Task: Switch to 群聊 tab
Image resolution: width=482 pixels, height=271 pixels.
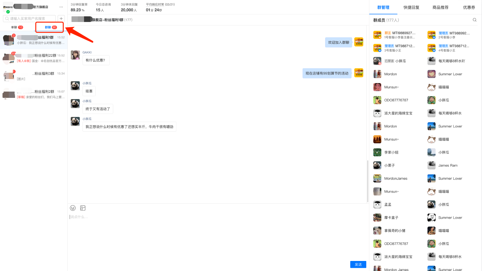Action: [x=50, y=27]
